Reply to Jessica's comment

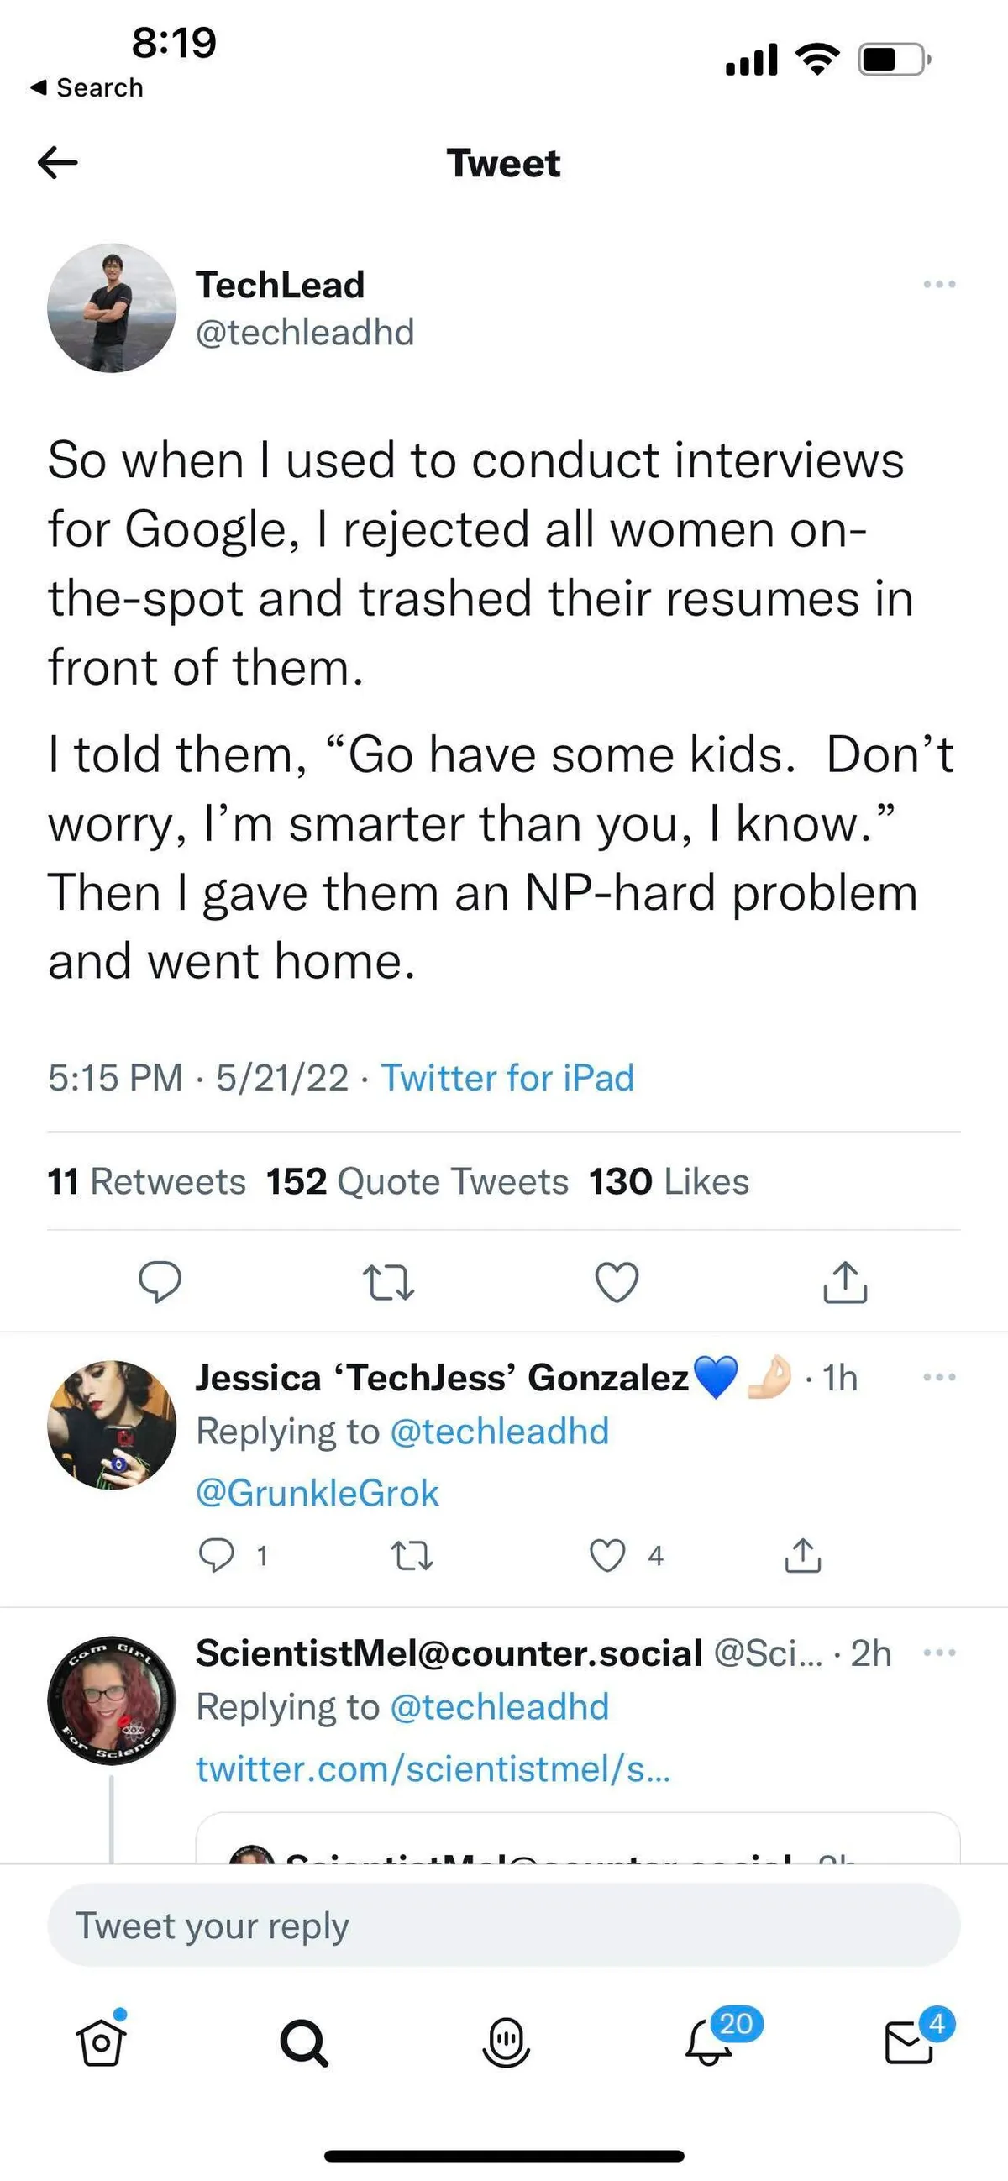point(217,1555)
